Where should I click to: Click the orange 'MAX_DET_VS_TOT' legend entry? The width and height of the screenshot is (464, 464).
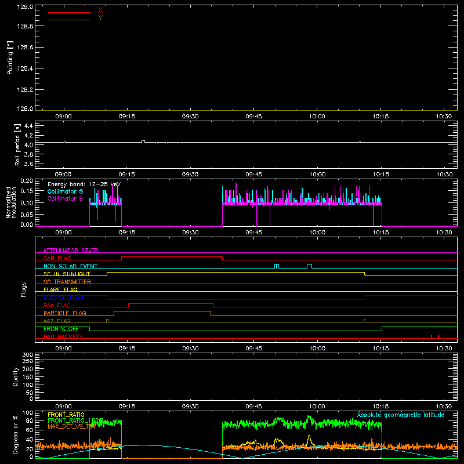tap(71, 426)
